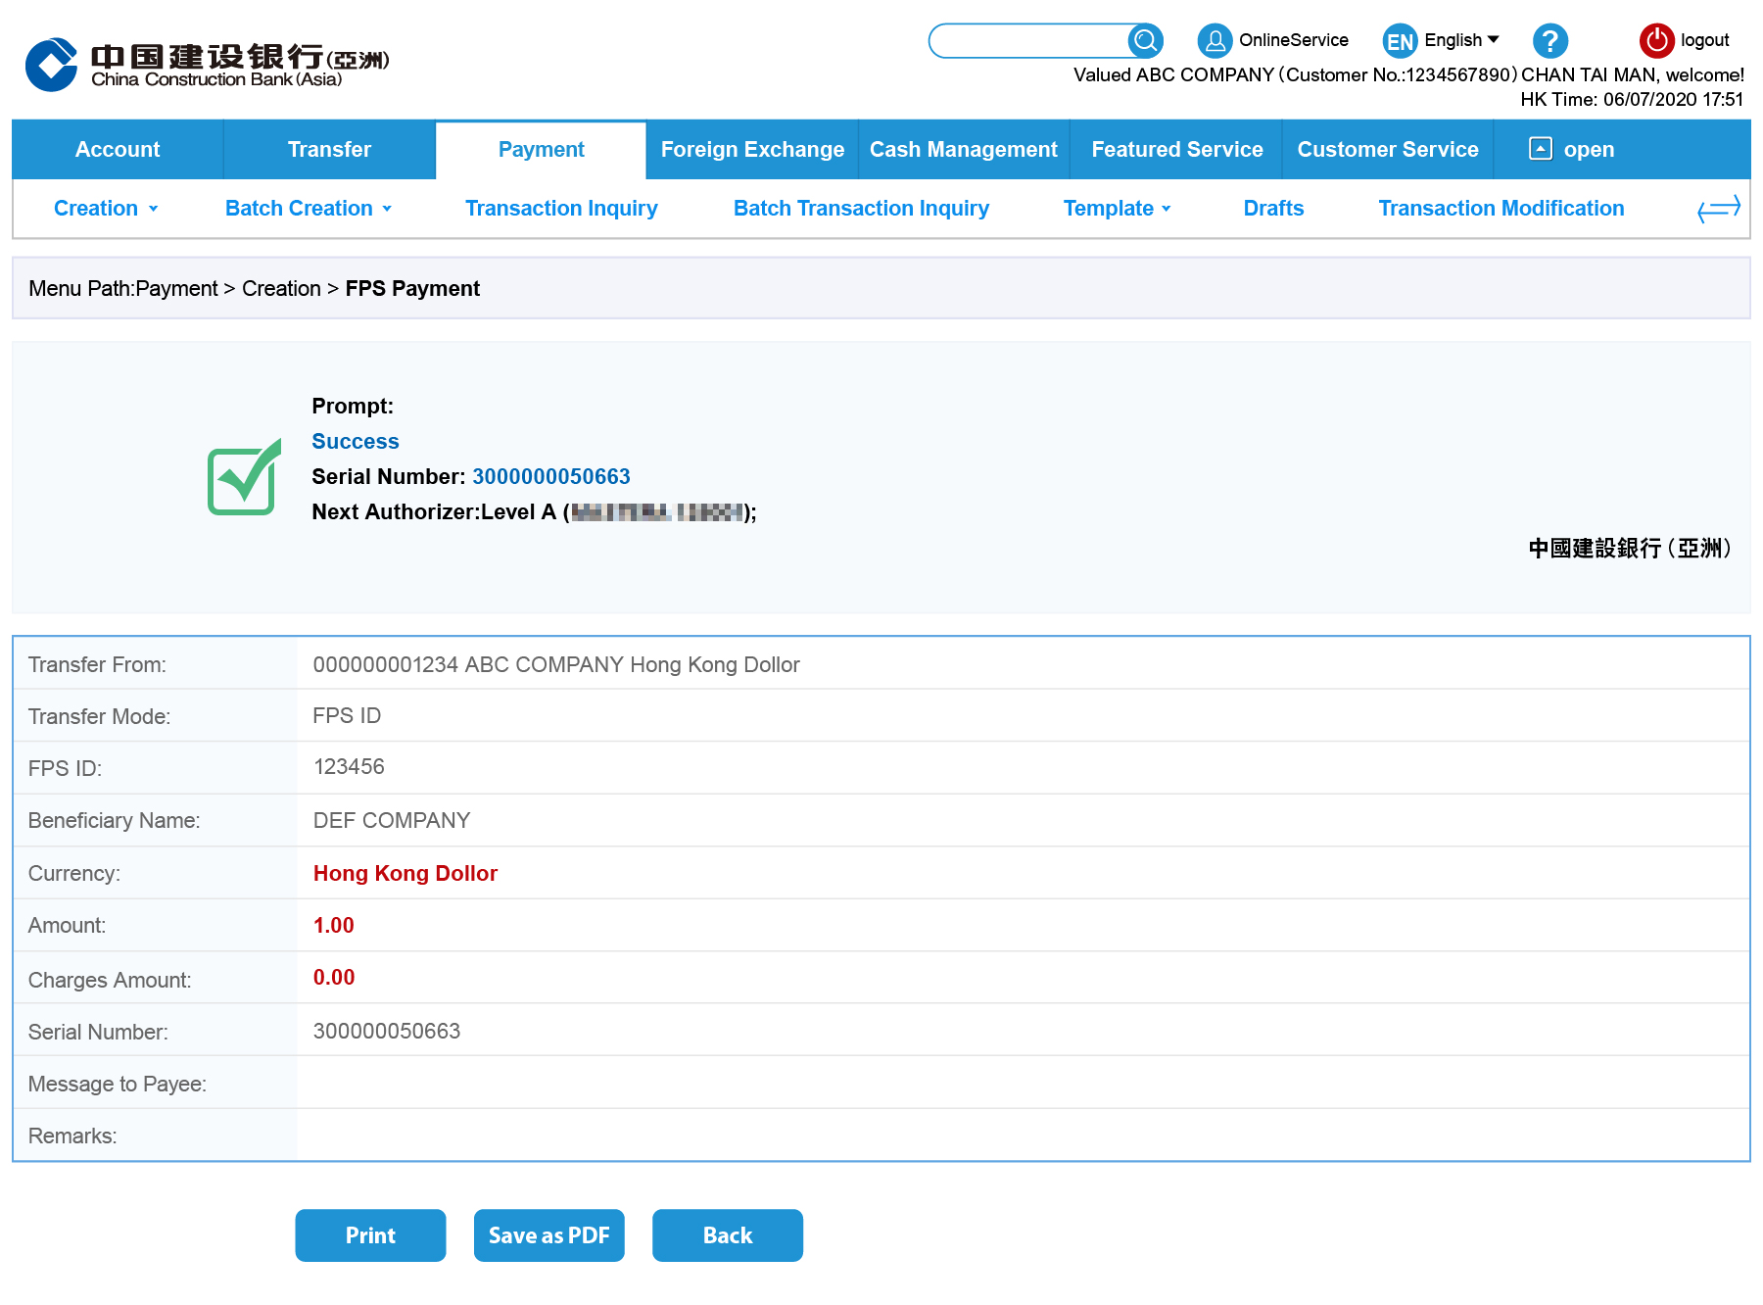Click the HK Time text
Viewport: 1763px width, 1305px height.
(x=1632, y=99)
